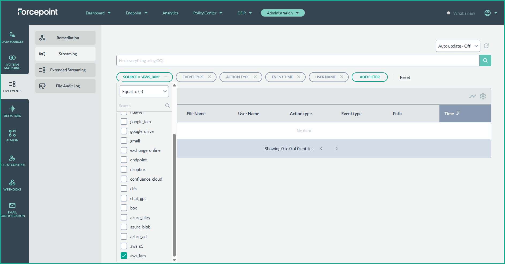Image resolution: width=505 pixels, height=264 pixels.
Task: Enable the dropbox source checkbox
Action: click(x=124, y=169)
